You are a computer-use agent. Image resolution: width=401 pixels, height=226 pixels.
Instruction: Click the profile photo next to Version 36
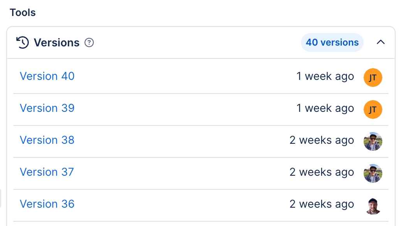pyautogui.click(x=373, y=204)
